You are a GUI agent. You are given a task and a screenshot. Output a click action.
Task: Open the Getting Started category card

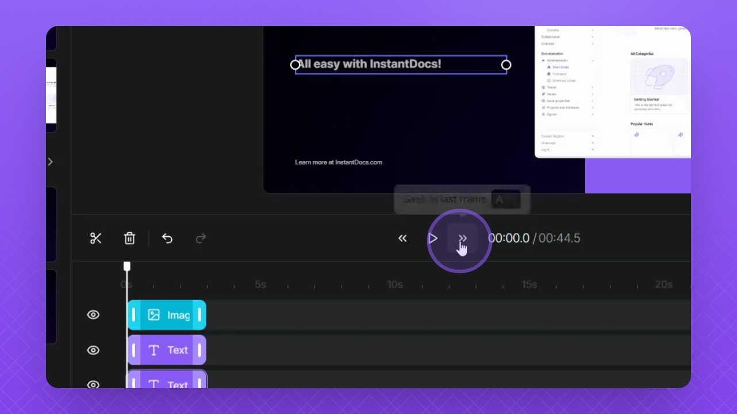click(x=659, y=85)
